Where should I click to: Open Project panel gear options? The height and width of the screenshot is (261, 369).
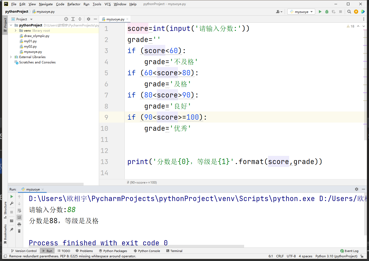tap(89, 19)
